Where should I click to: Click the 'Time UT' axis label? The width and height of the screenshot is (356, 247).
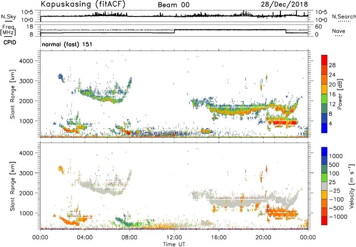[174, 244]
